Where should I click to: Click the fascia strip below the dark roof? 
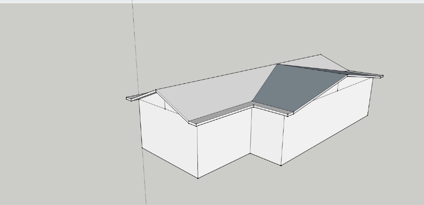point(271,109)
